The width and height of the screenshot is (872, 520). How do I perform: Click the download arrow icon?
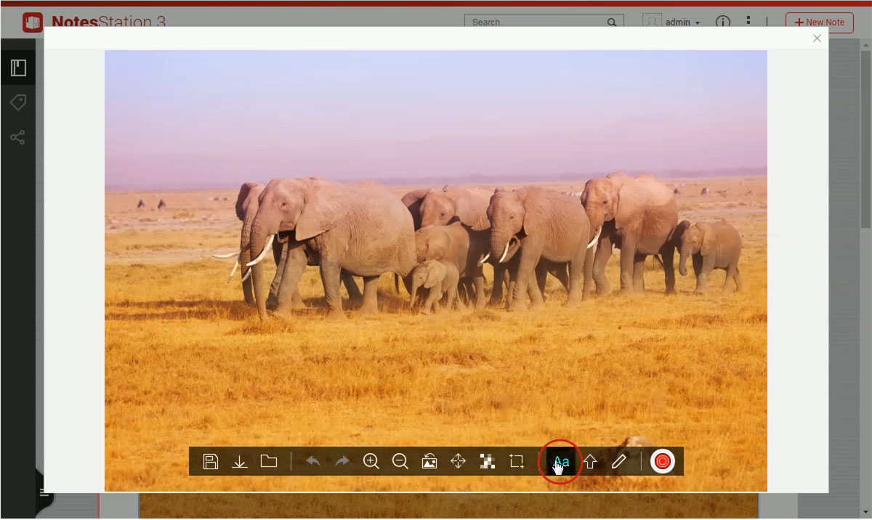click(x=240, y=461)
